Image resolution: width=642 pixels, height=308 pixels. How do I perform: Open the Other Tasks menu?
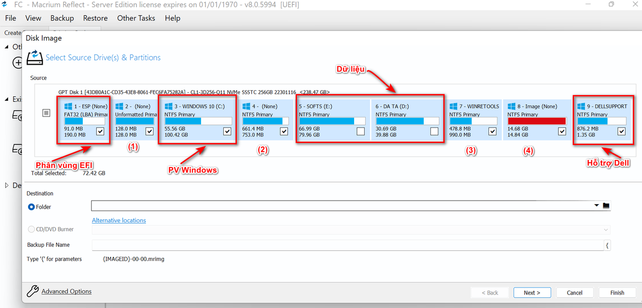click(x=136, y=18)
